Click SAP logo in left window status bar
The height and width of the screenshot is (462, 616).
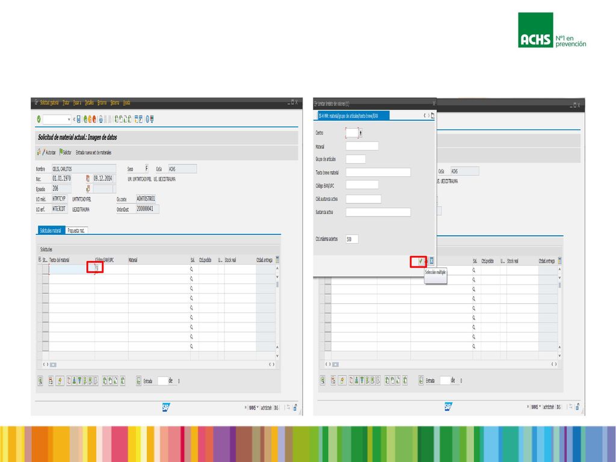166,407
